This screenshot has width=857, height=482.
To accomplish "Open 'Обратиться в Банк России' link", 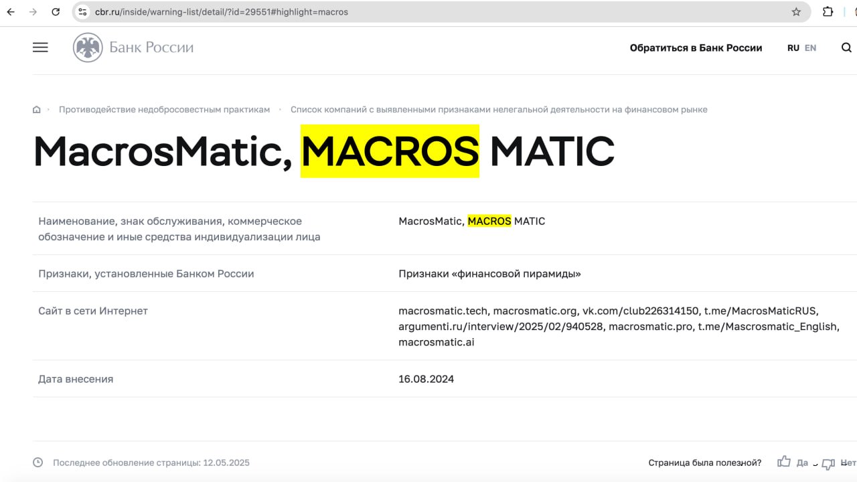I will pos(696,48).
